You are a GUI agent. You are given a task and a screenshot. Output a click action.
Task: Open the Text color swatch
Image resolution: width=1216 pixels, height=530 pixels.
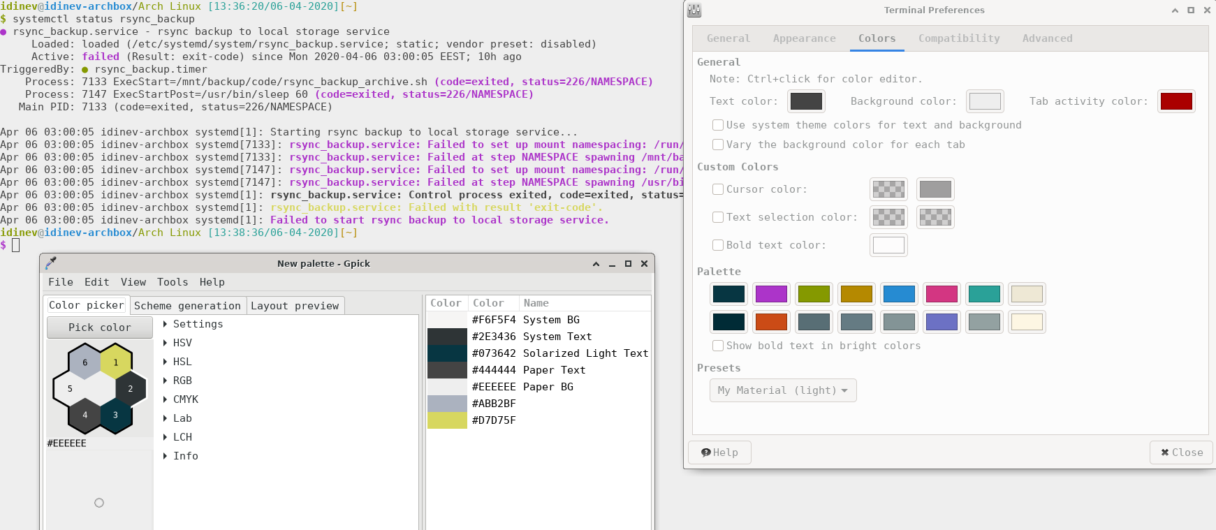[x=806, y=101]
